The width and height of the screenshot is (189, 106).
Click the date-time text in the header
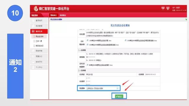click(179, 10)
